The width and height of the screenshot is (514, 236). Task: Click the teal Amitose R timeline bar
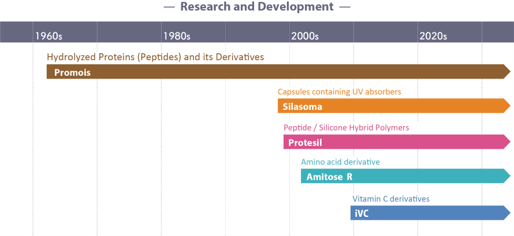[406, 176]
